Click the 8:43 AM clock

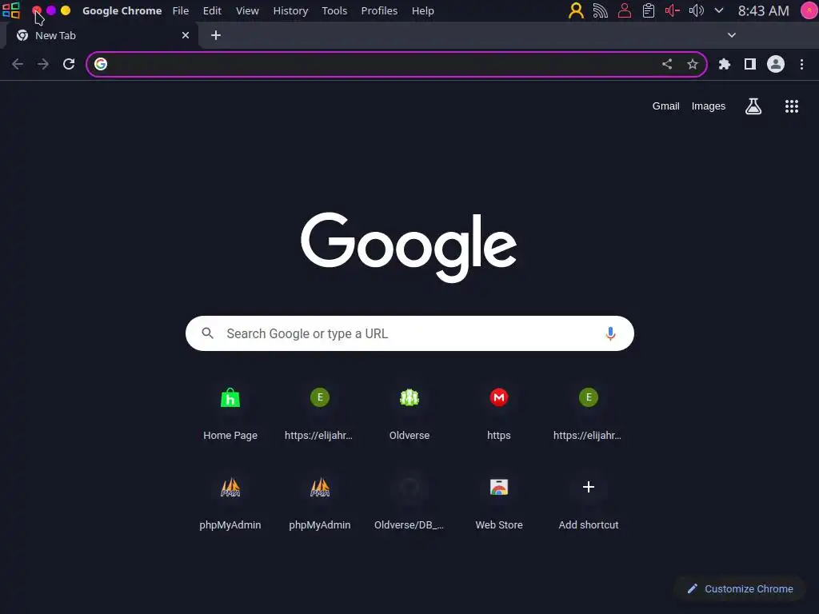[763, 10]
